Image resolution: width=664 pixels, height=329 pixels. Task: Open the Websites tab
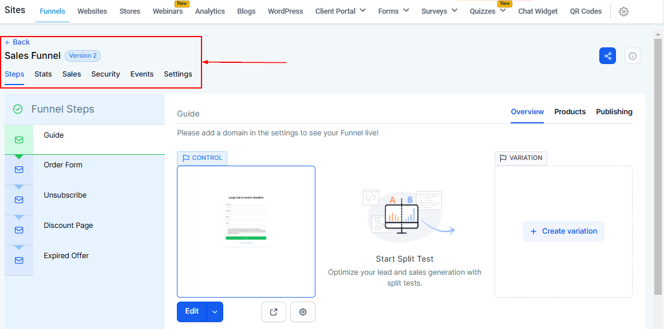click(x=92, y=11)
